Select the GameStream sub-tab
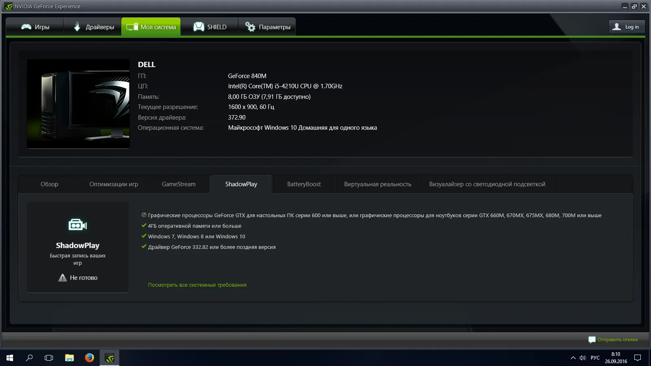Image resolution: width=651 pixels, height=366 pixels. pyautogui.click(x=179, y=184)
